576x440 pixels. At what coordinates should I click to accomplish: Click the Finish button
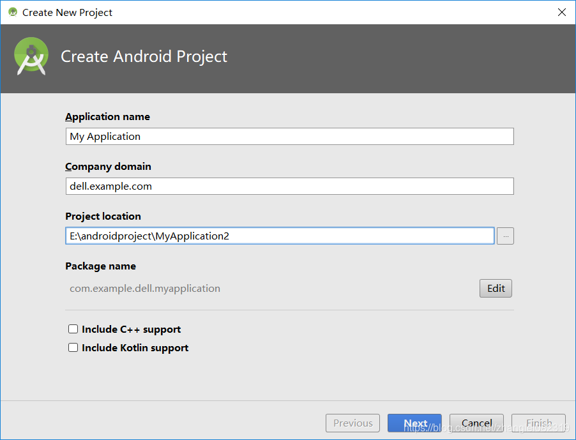coord(538,423)
